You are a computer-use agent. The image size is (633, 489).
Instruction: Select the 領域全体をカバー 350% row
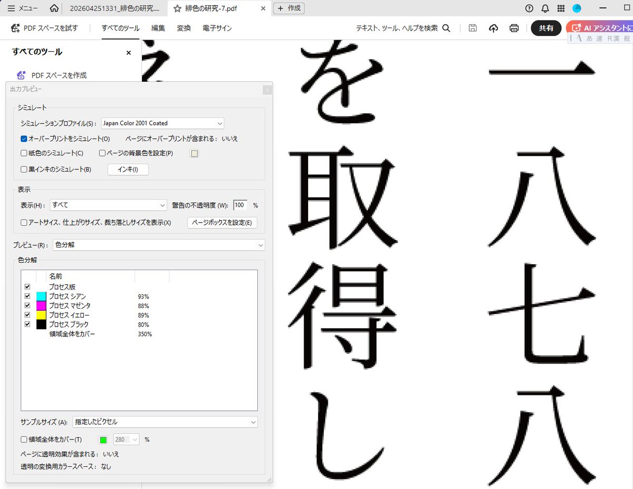click(x=139, y=334)
